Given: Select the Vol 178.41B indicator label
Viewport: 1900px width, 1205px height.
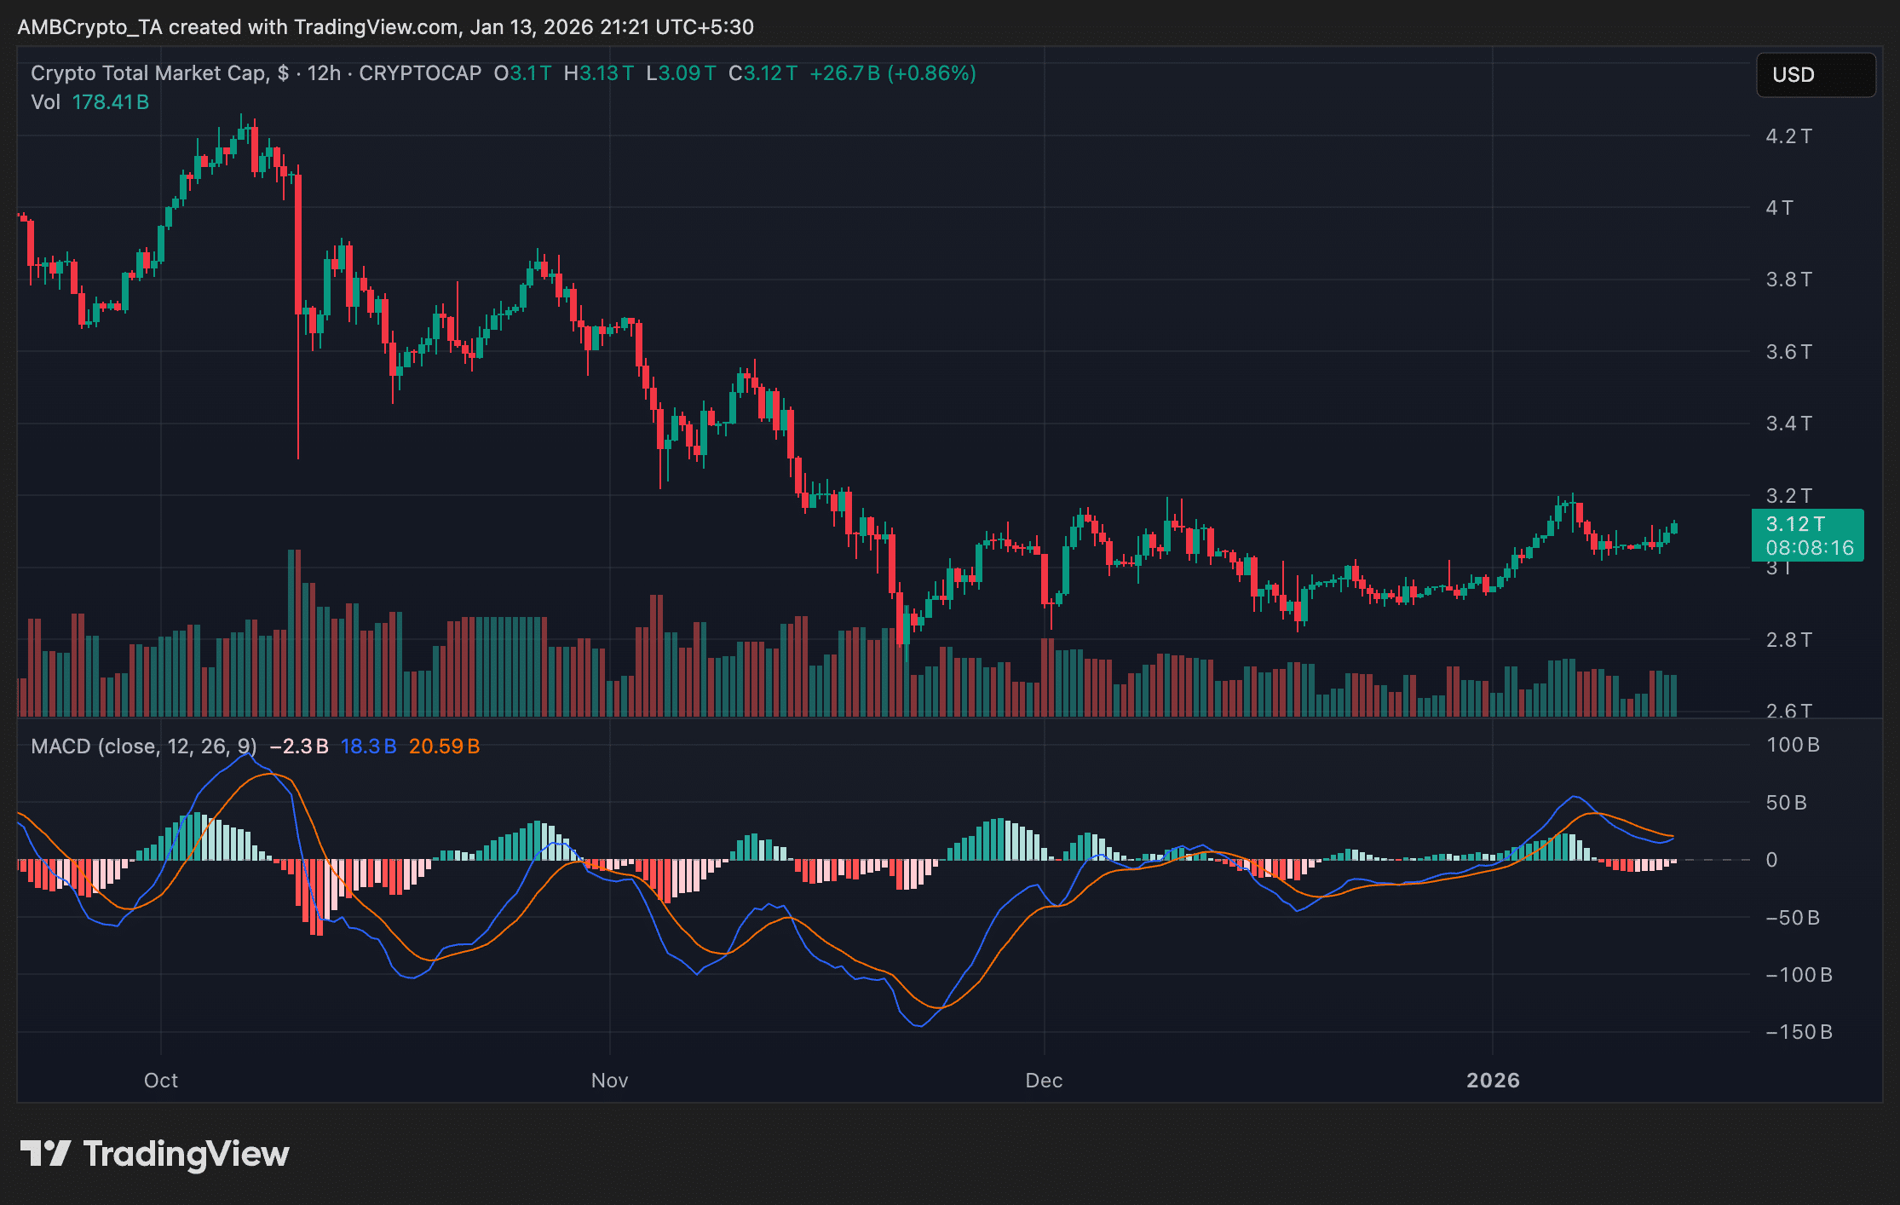Looking at the screenshot, I should (x=89, y=102).
